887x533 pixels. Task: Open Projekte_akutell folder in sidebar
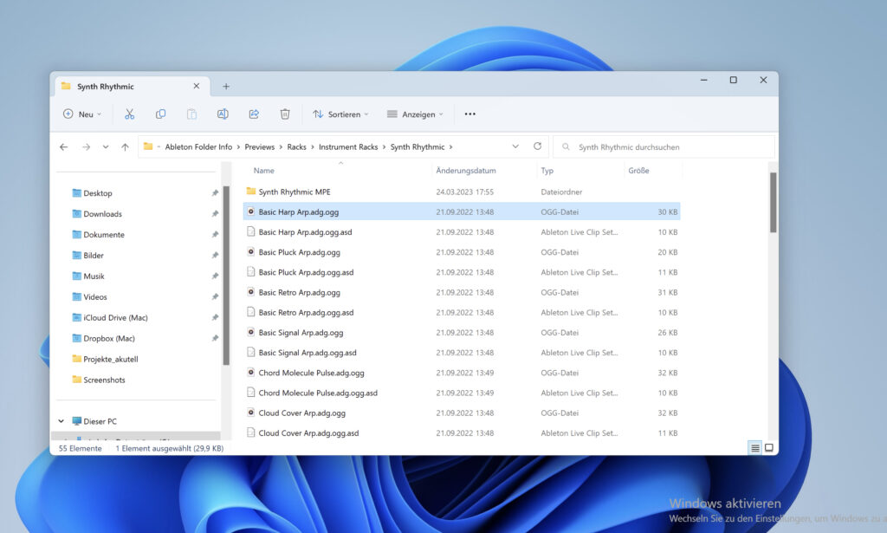(x=111, y=359)
